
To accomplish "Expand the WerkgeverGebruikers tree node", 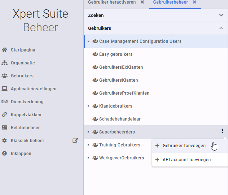I will (x=88, y=158).
